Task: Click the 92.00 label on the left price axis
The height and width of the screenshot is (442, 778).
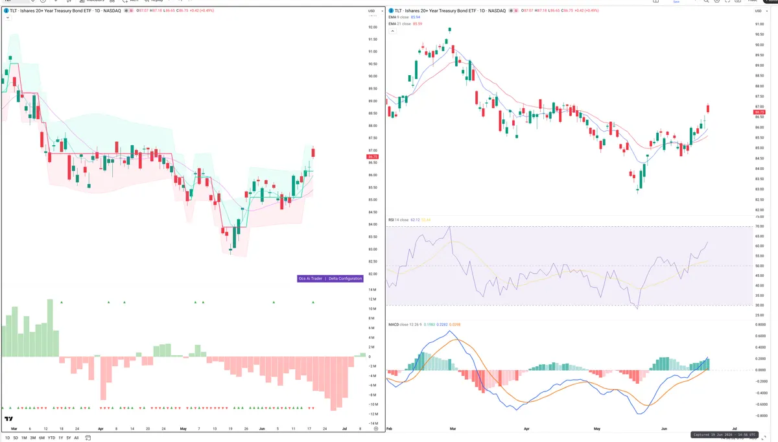Action: pyautogui.click(x=373, y=27)
